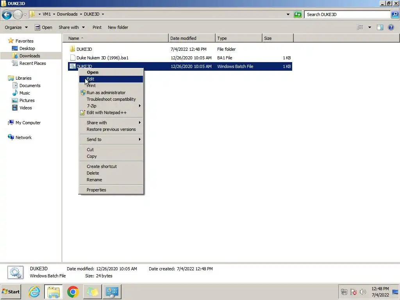The image size is (400, 300).
Task: Open the recent pages dropdown arrow
Action: pyautogui.click(x=25, y=14)
